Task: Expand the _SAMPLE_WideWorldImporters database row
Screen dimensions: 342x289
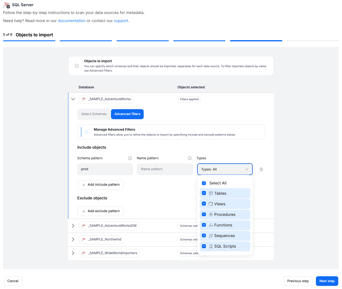Action: (73, 253)
